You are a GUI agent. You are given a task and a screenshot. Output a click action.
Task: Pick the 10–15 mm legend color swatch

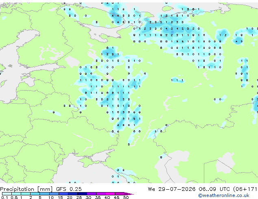(x=54, y=194)
